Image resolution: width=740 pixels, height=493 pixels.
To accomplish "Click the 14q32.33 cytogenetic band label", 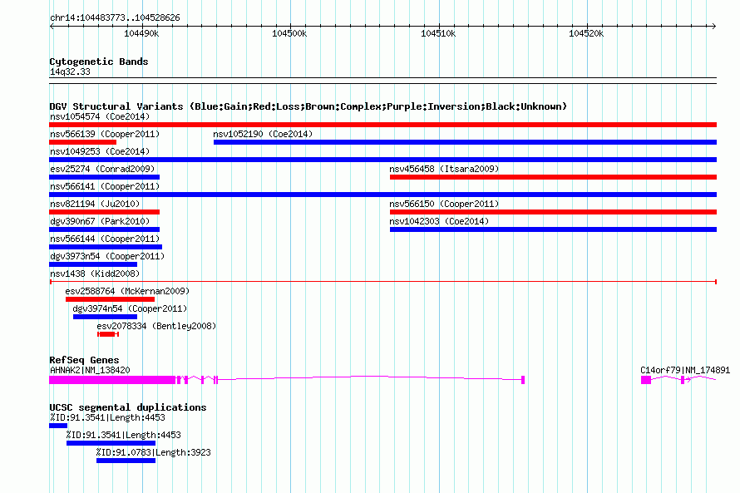I will [70, 71].
